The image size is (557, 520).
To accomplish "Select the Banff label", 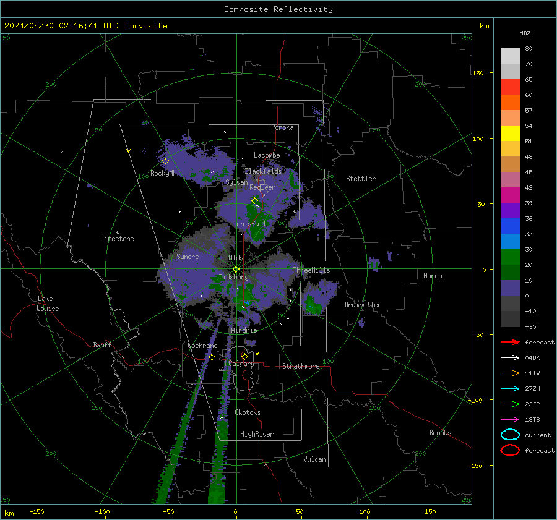I will pos(102,344).
